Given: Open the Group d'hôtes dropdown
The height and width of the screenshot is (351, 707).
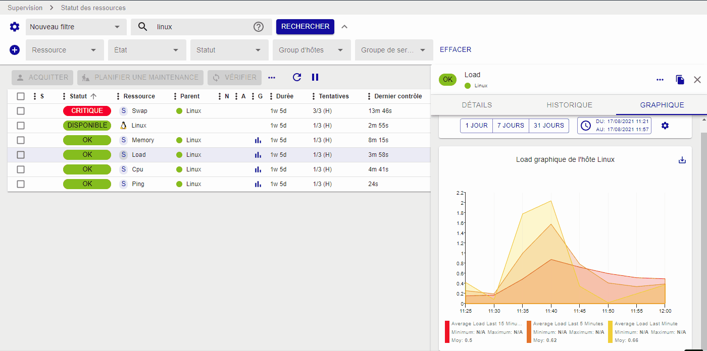Looking at the screenshot, I should (x=311, y=50).
